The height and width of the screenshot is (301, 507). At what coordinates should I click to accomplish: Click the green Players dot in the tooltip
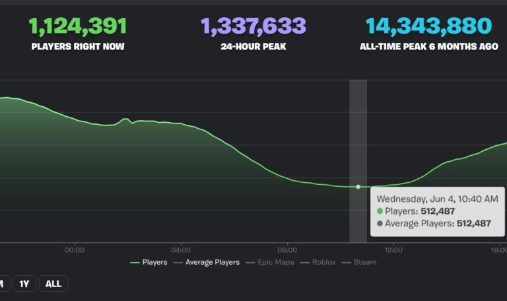[x=380, y=211]
